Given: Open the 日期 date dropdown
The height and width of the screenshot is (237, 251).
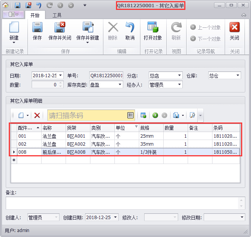Looking at the screenshot, I should point(61,75).
